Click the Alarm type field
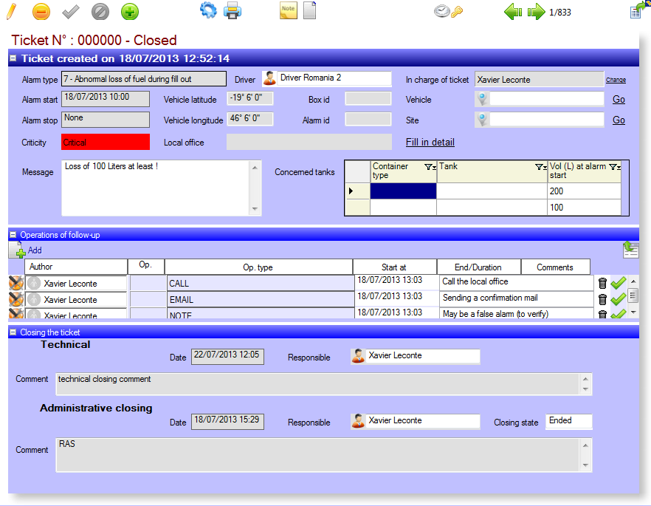The height and width of the screenshot is (506, 651). click(144, 79)
